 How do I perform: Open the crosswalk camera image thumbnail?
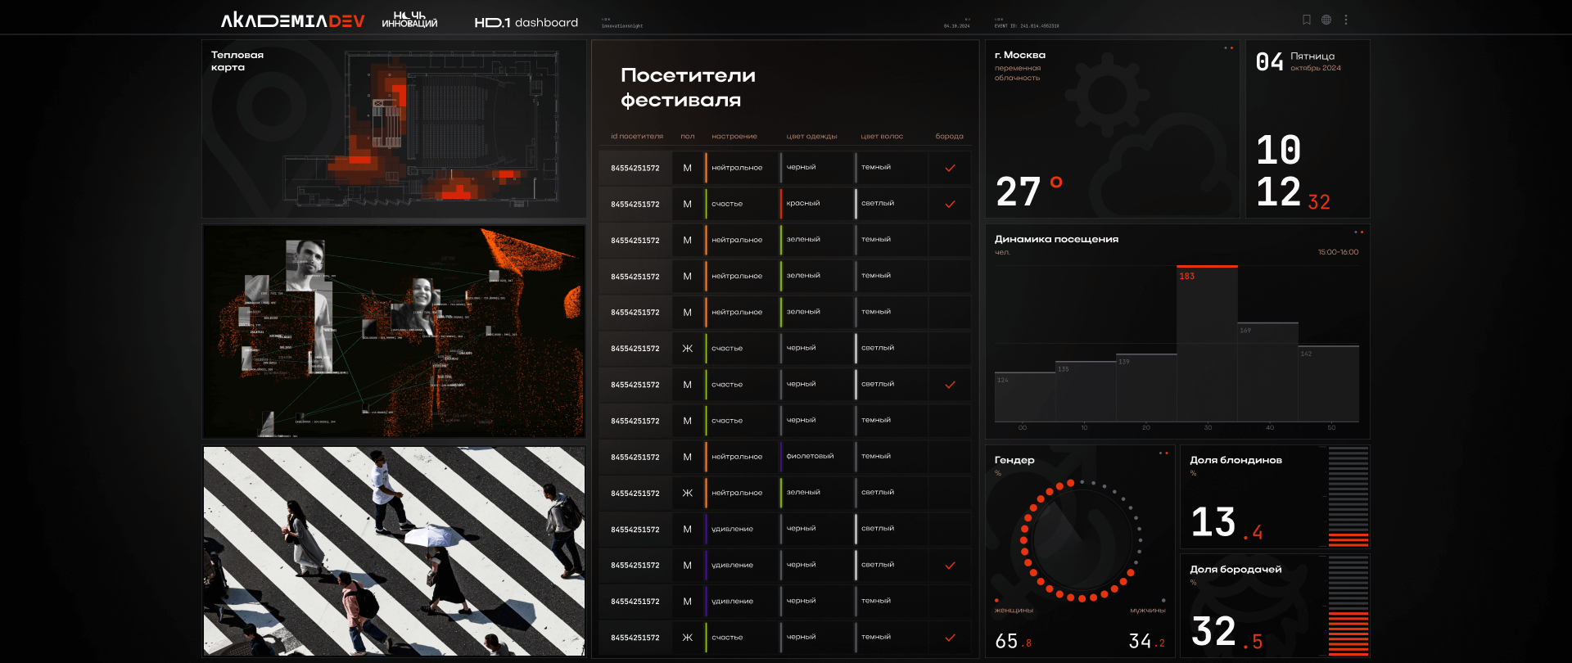coord(394,551)
